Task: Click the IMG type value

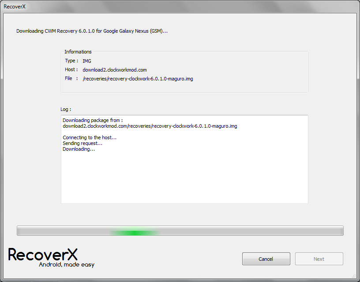Action: pos(87,61)
